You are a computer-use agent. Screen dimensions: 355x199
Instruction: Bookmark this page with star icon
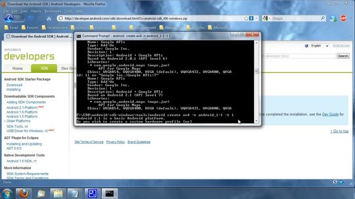(x=246, y=18)
